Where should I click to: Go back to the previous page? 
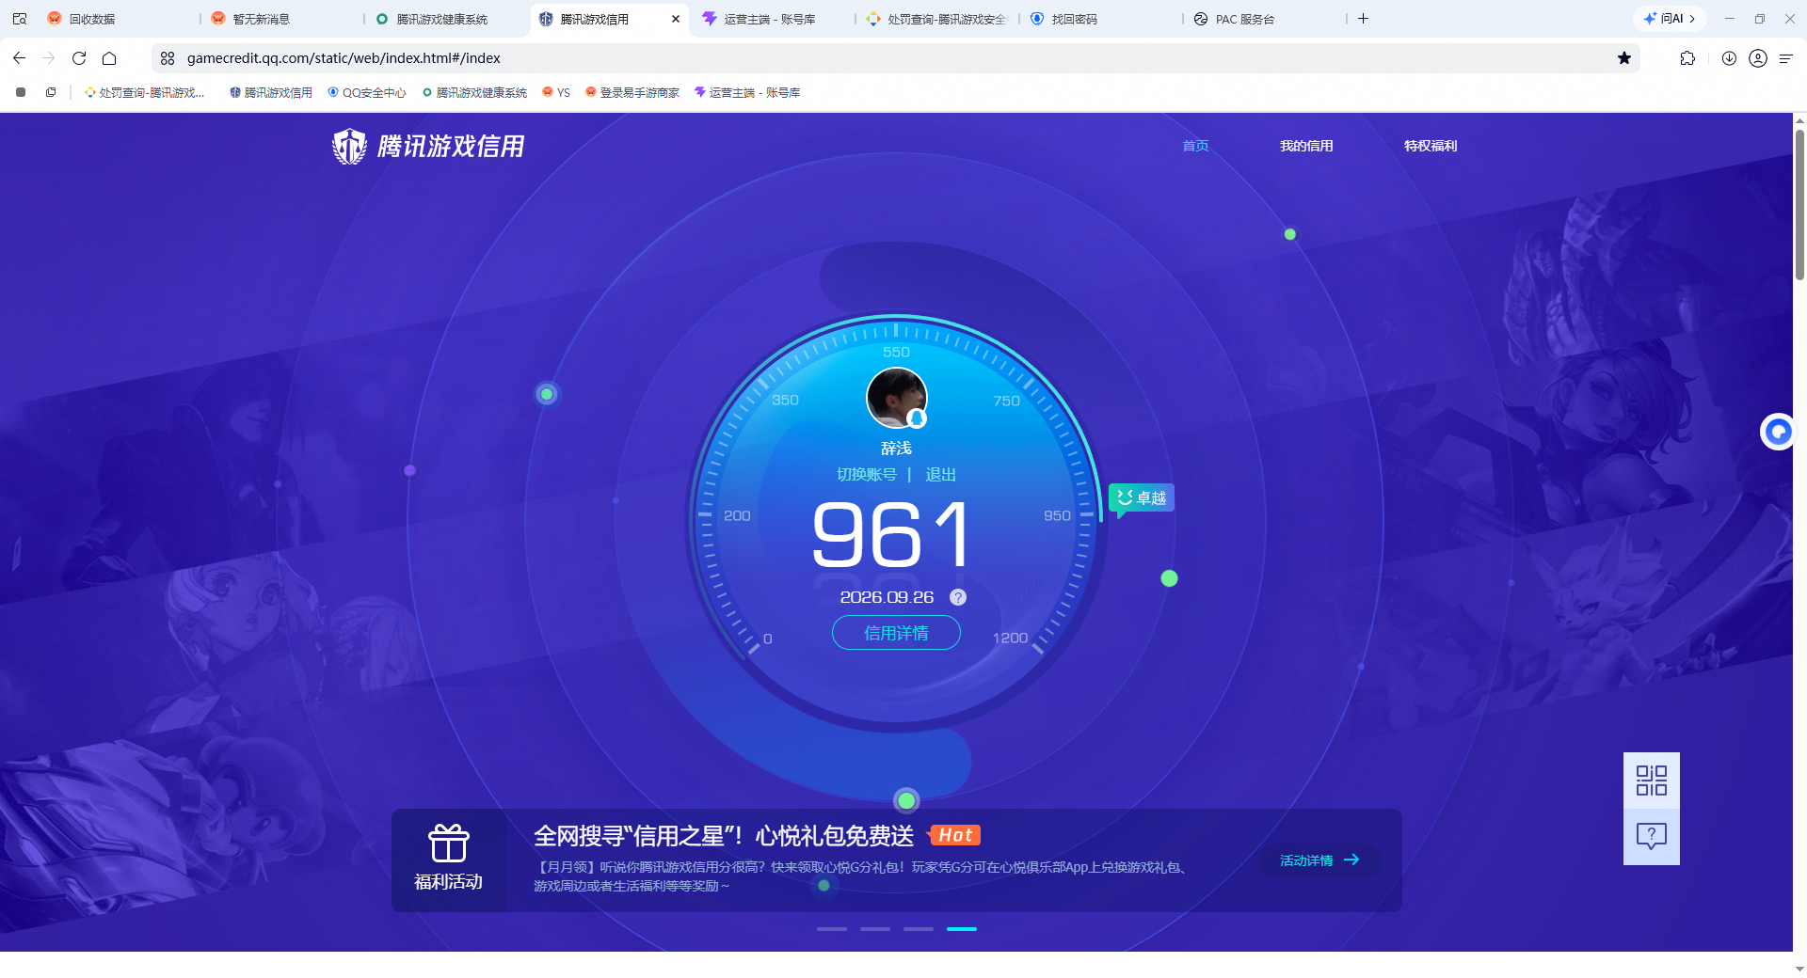[x=19, y=58]
